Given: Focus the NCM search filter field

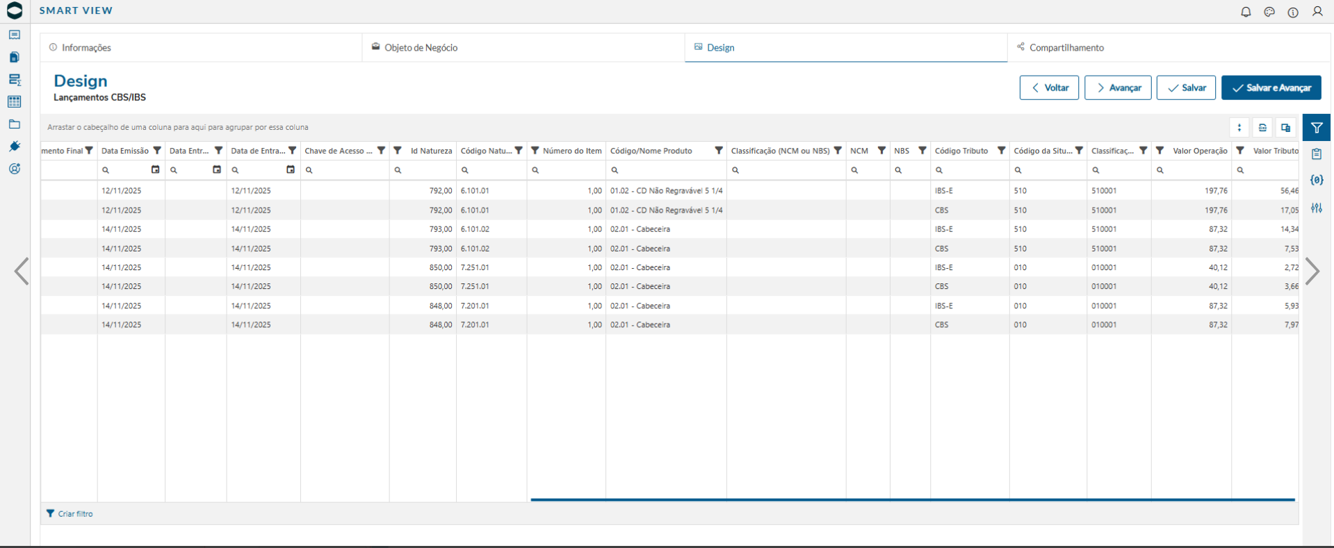Looking at the screenshot, I should point(868,170).
